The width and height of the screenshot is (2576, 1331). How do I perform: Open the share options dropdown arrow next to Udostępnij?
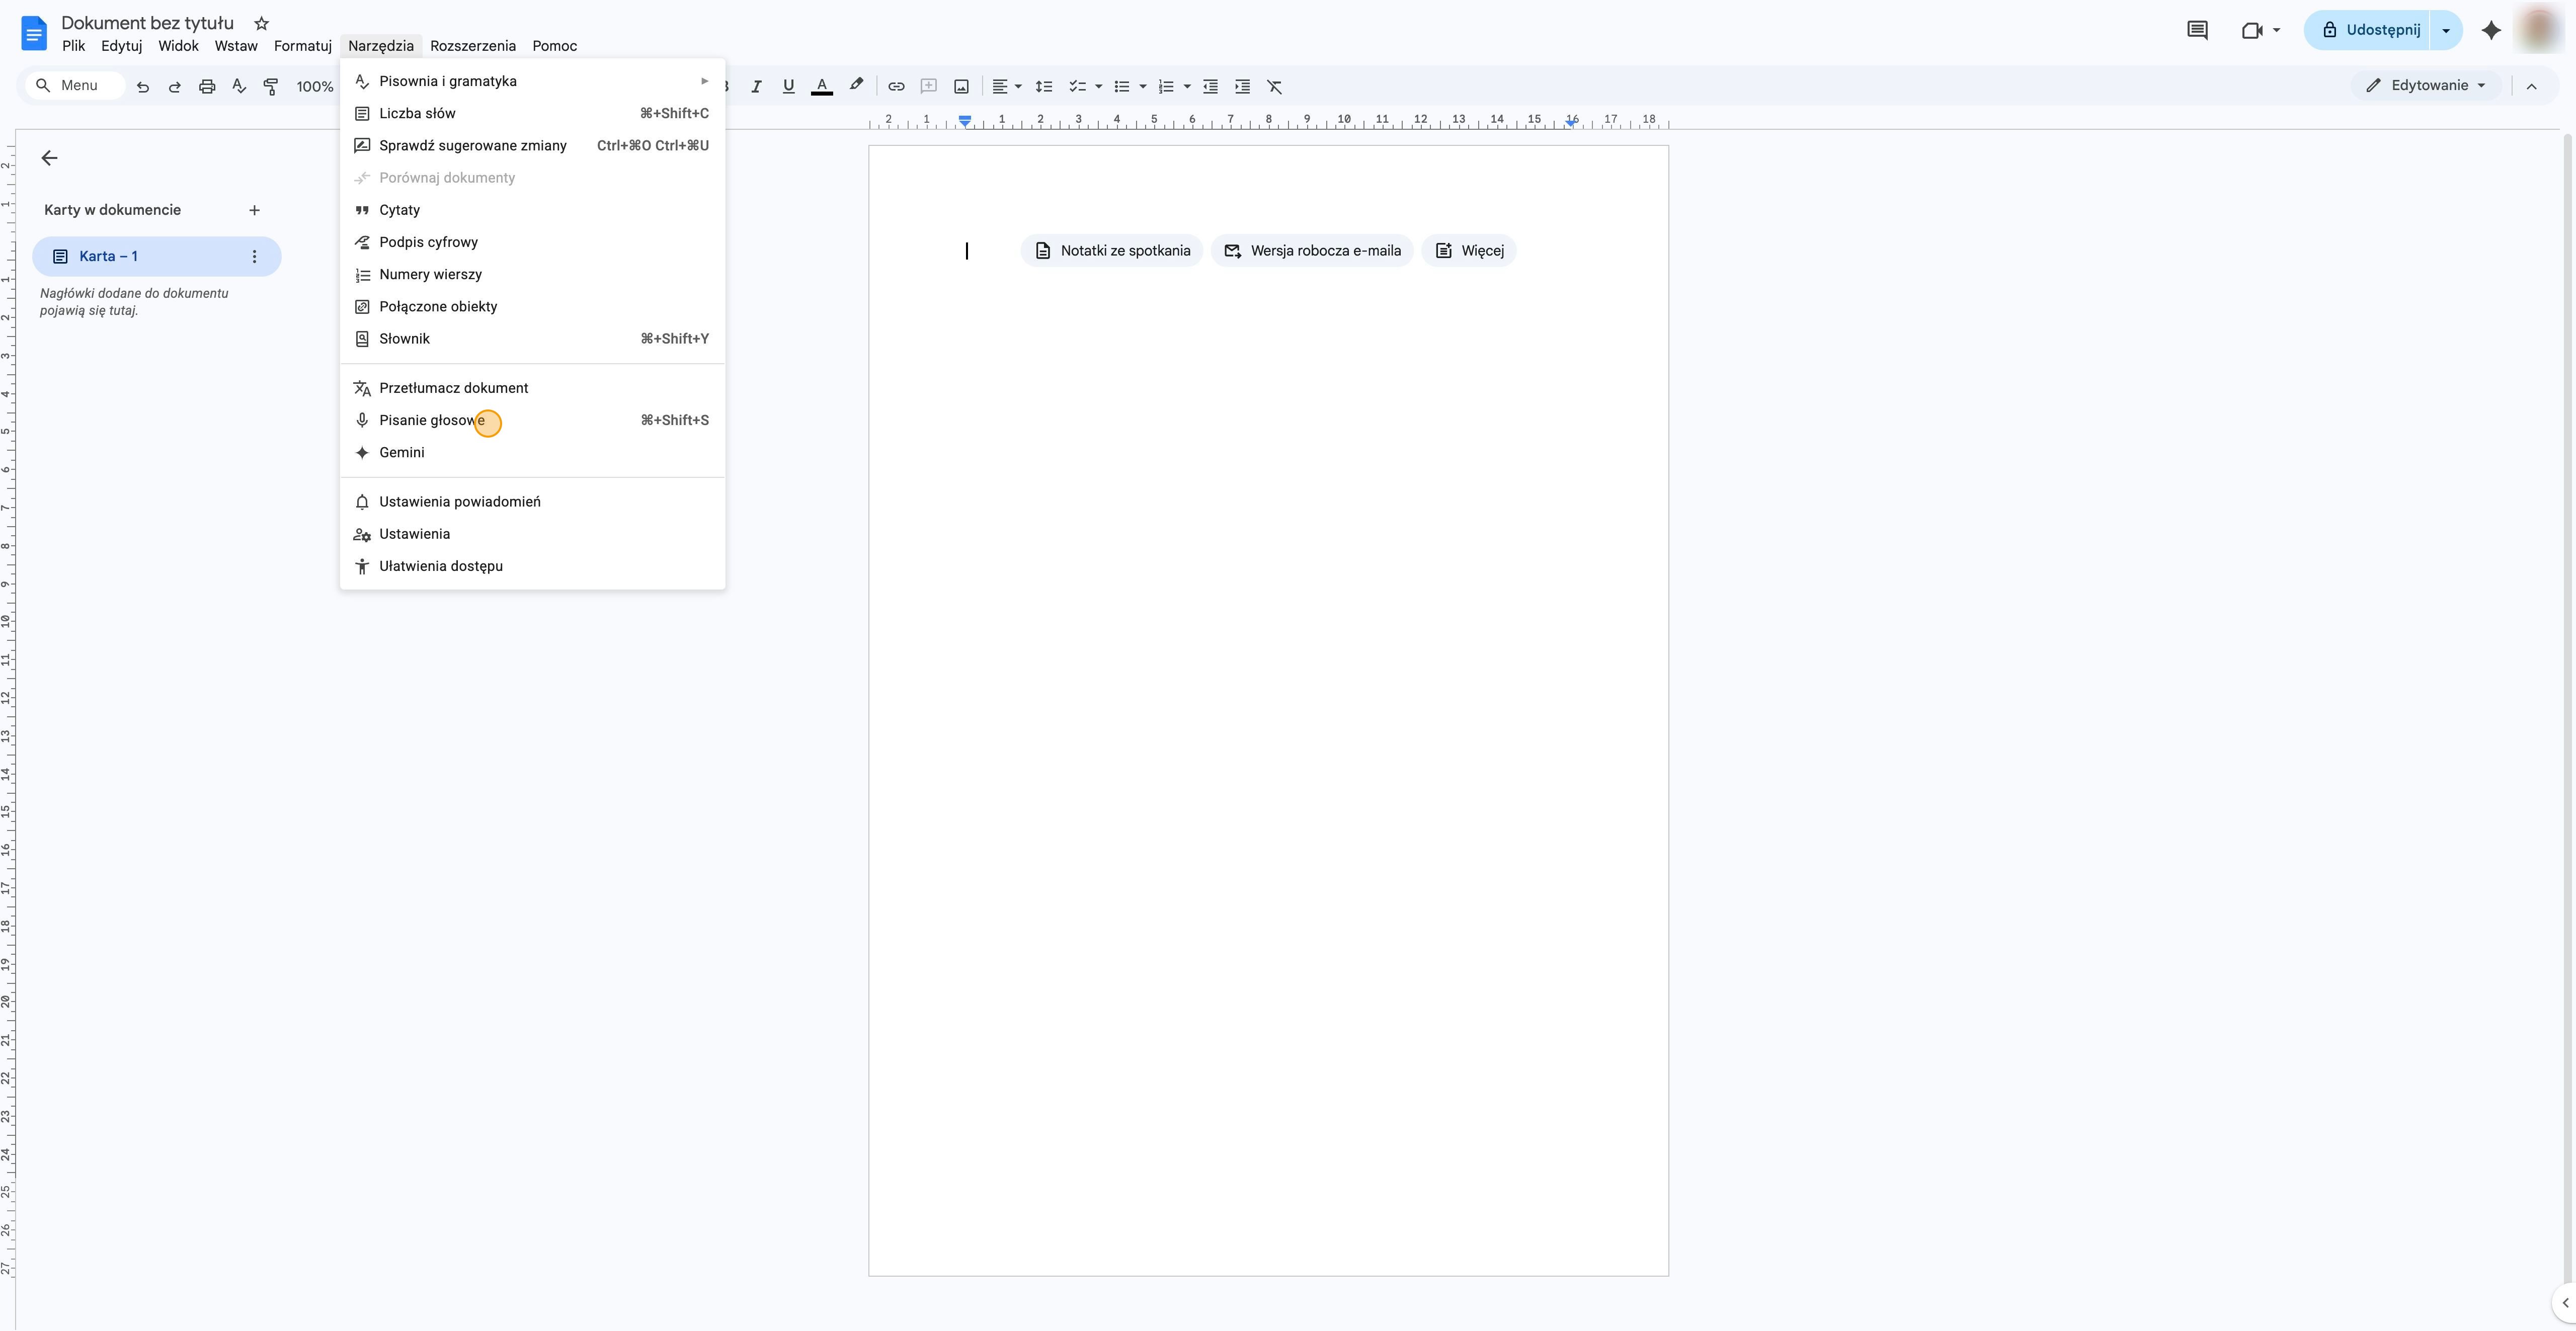tap(2447, 30)
